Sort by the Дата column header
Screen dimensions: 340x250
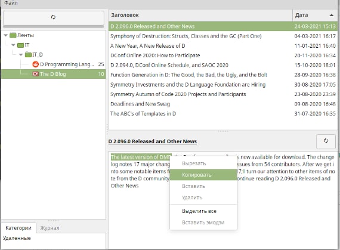pyautogui.click(x=315, y=15)
